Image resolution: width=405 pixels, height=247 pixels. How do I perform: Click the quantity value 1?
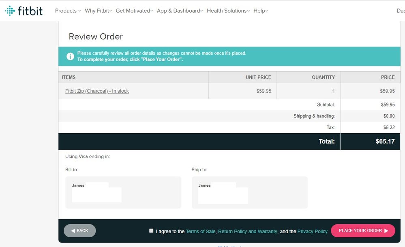click(x=334, y=91)
